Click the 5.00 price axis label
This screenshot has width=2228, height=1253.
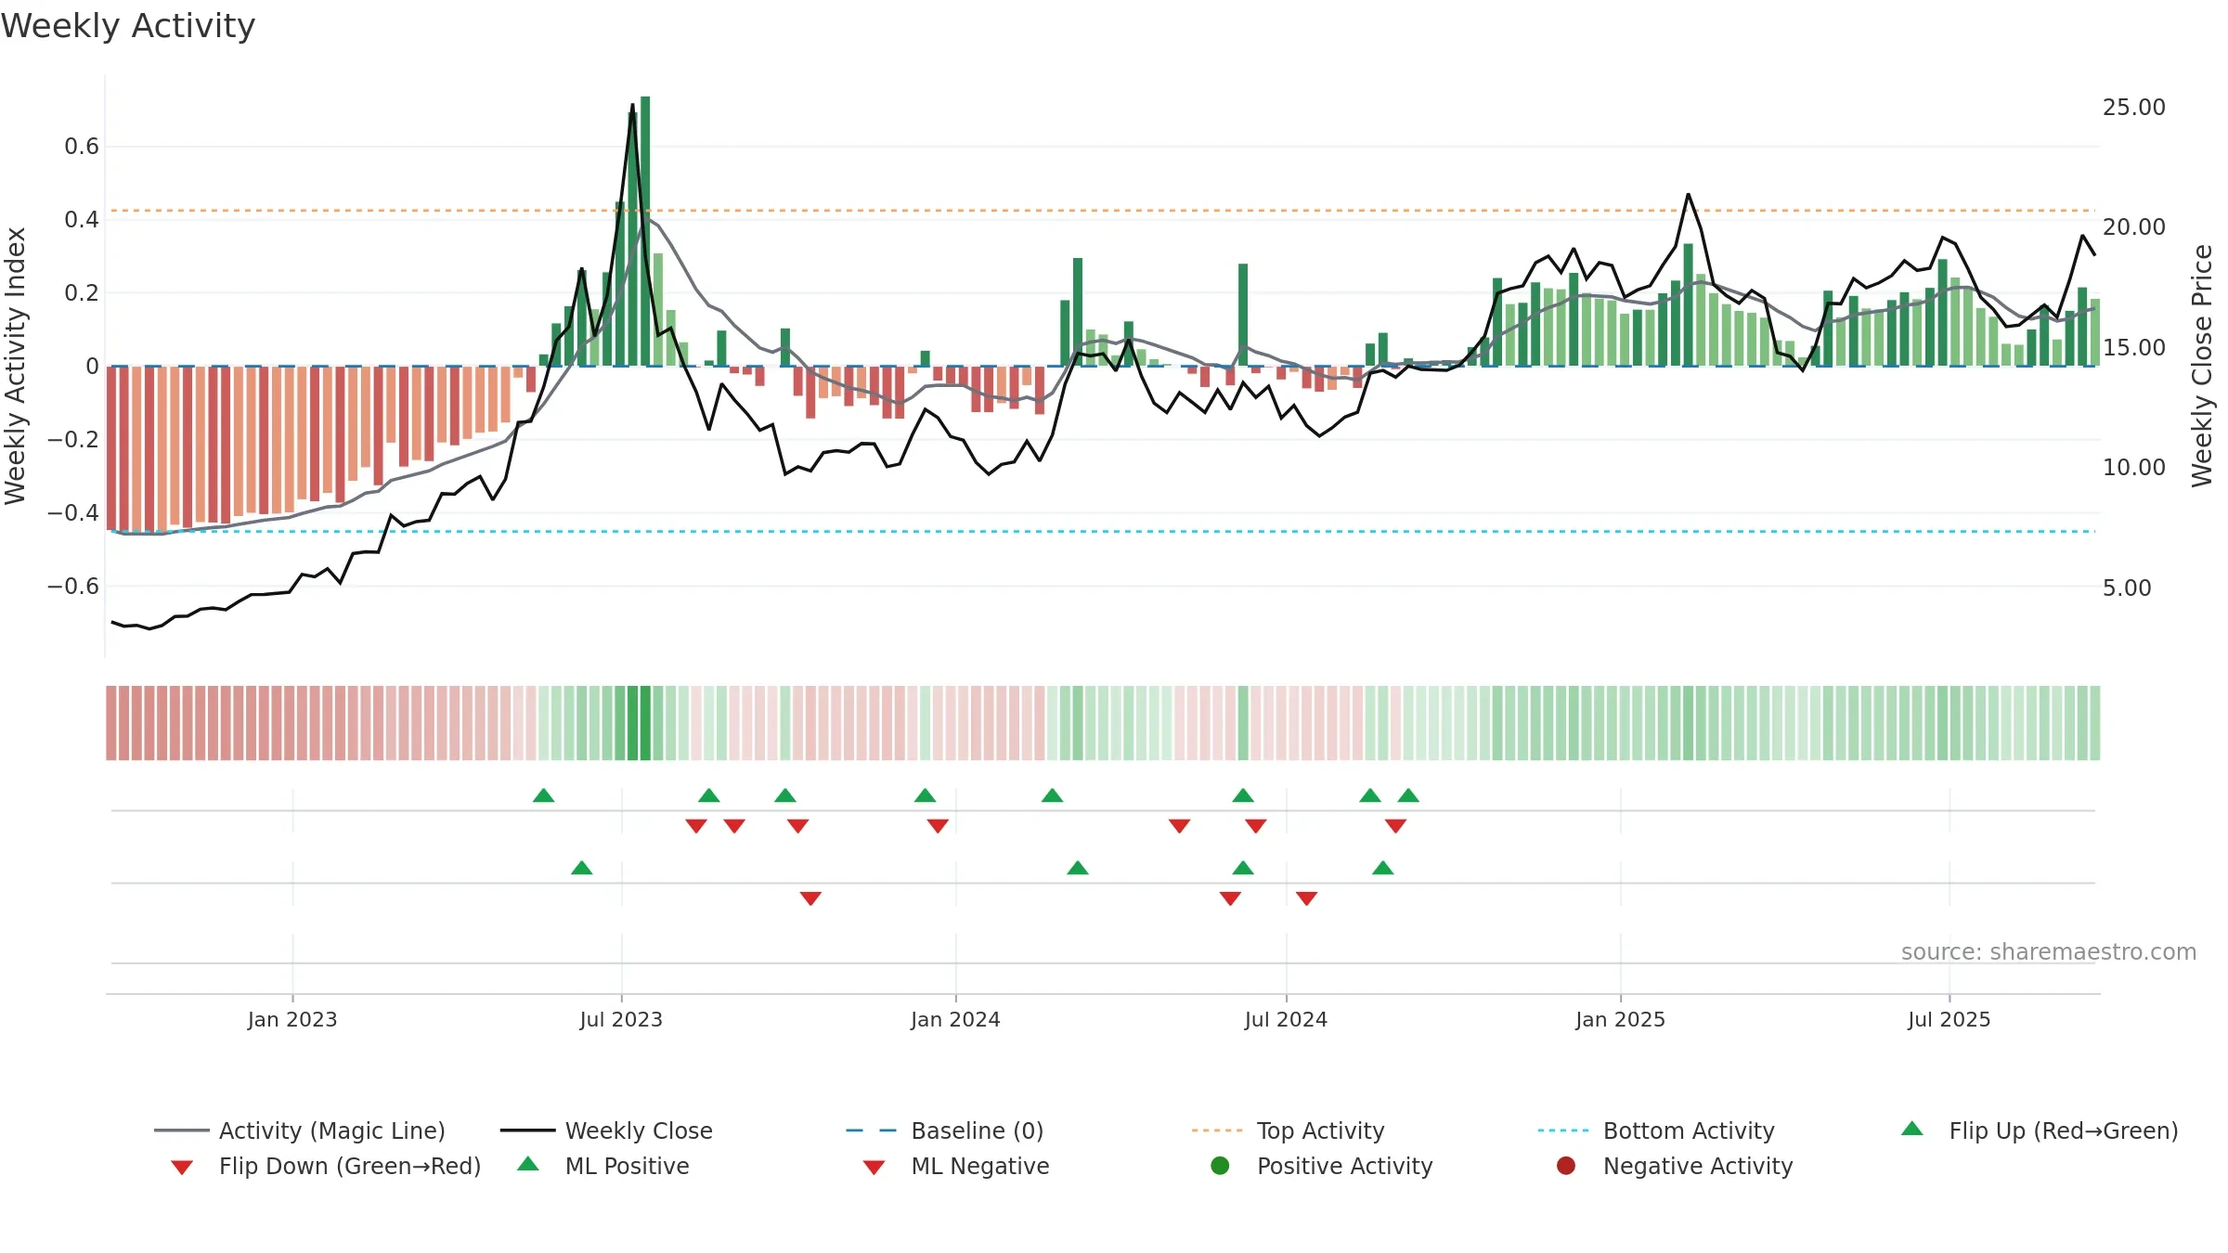click(x=2127, y=588)
